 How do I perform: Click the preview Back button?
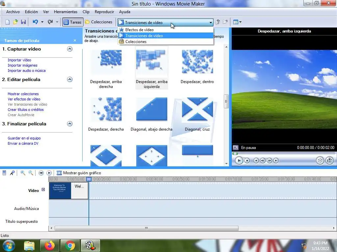[x=256, y=160]
